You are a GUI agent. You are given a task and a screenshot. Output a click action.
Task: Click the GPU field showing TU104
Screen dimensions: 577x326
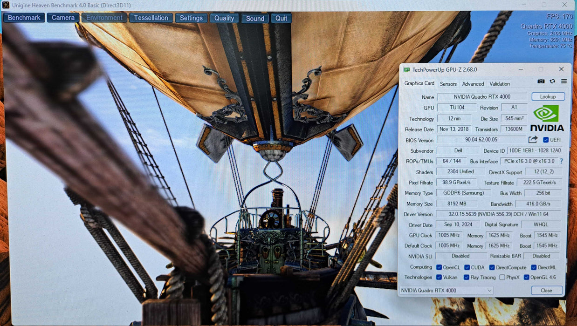pyautogui.click(x=457, y=108)
